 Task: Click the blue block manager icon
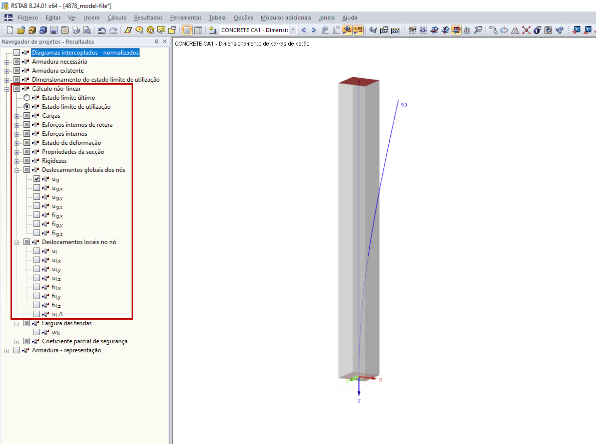pos(43,30)
